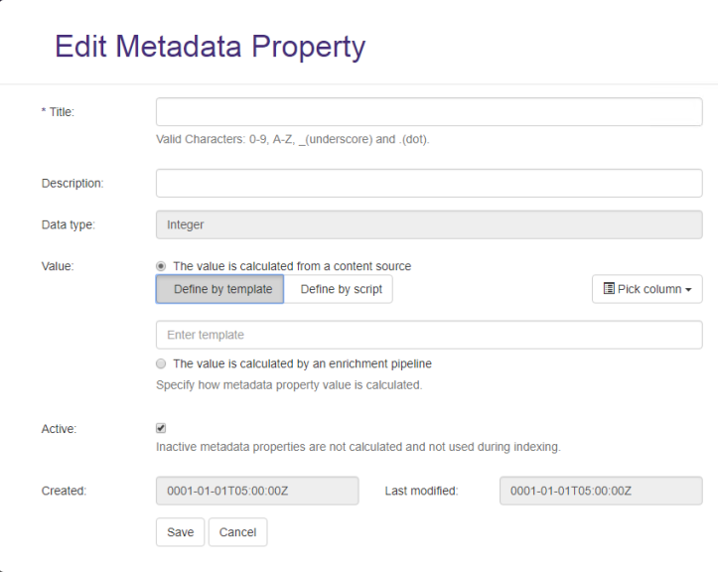Image resolution: width=718 pixels, height=572 pixels.
Task: Click the Enter template text box
Action: pos(429,335)
